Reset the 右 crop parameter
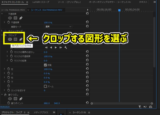Viewport: 160px width, 115px height. point(87,77)
